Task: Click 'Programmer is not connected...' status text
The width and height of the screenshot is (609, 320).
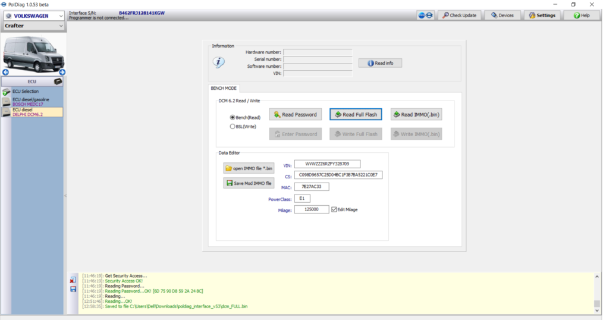Action: click(x=99, y=18)
